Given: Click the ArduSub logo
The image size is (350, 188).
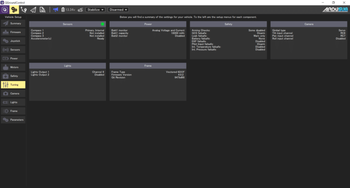Looking at the screenshot, I should 335,9.
